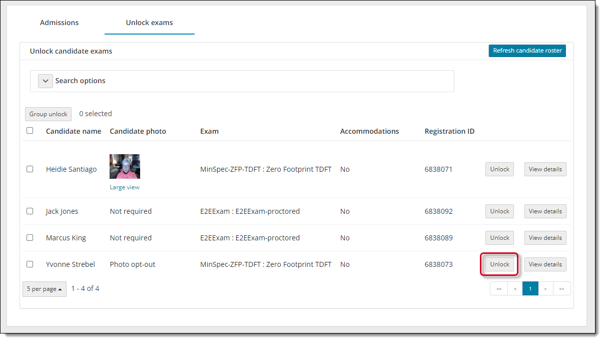This screenshot has height=341, width=603.
Task: Unlock Marcus King's exam
Action: point(499,238)
